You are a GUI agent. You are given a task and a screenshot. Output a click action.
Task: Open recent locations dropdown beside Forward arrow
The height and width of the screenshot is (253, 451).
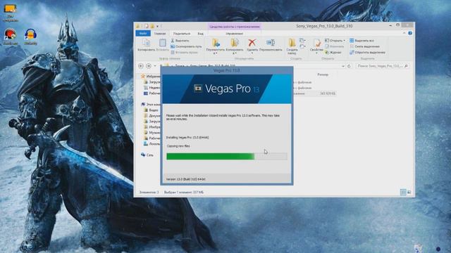[155, 66]
